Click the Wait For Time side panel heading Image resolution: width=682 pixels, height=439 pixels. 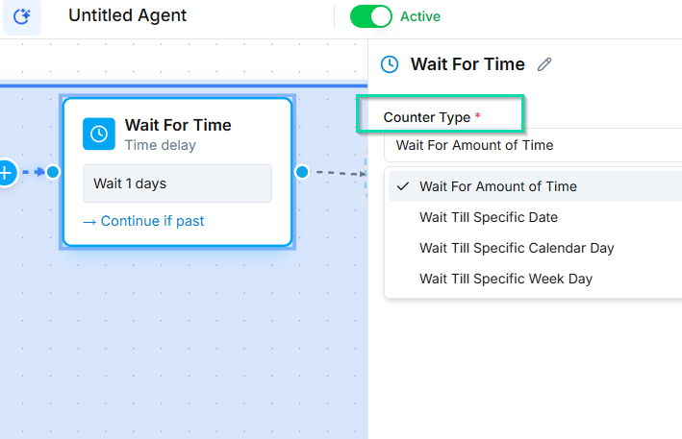point(467,64)
